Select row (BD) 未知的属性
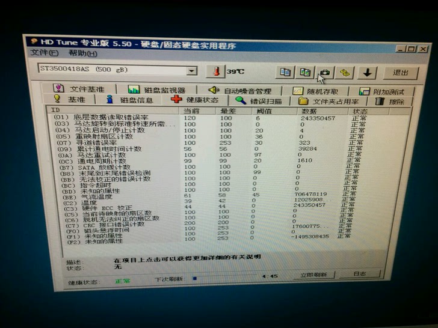 (209, 190)
